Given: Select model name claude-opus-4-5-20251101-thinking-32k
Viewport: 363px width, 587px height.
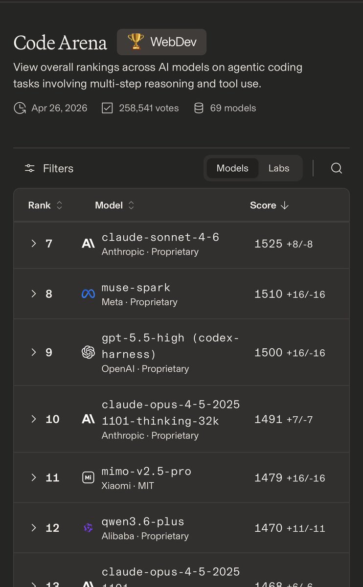Looking at the screenshot, I should coord(171,412).
